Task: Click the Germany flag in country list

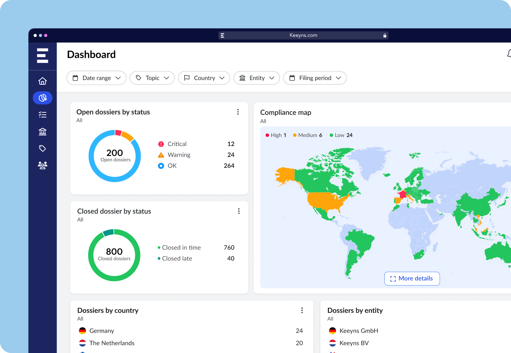Action: point(82,331)
